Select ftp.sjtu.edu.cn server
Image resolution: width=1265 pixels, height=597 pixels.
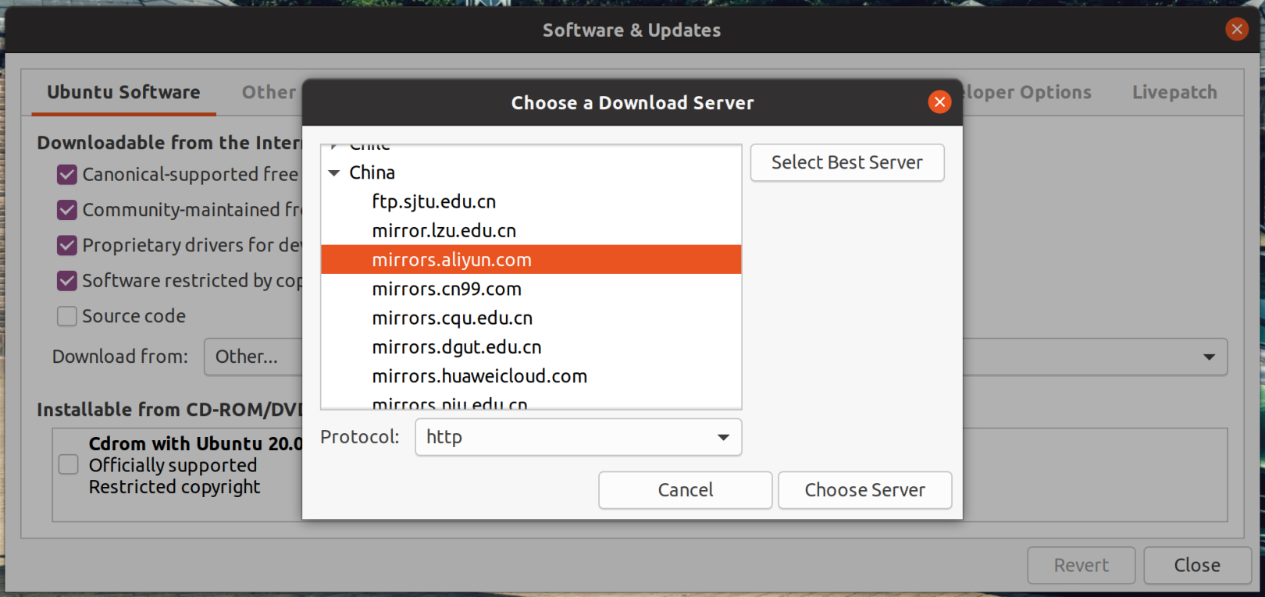531,201
